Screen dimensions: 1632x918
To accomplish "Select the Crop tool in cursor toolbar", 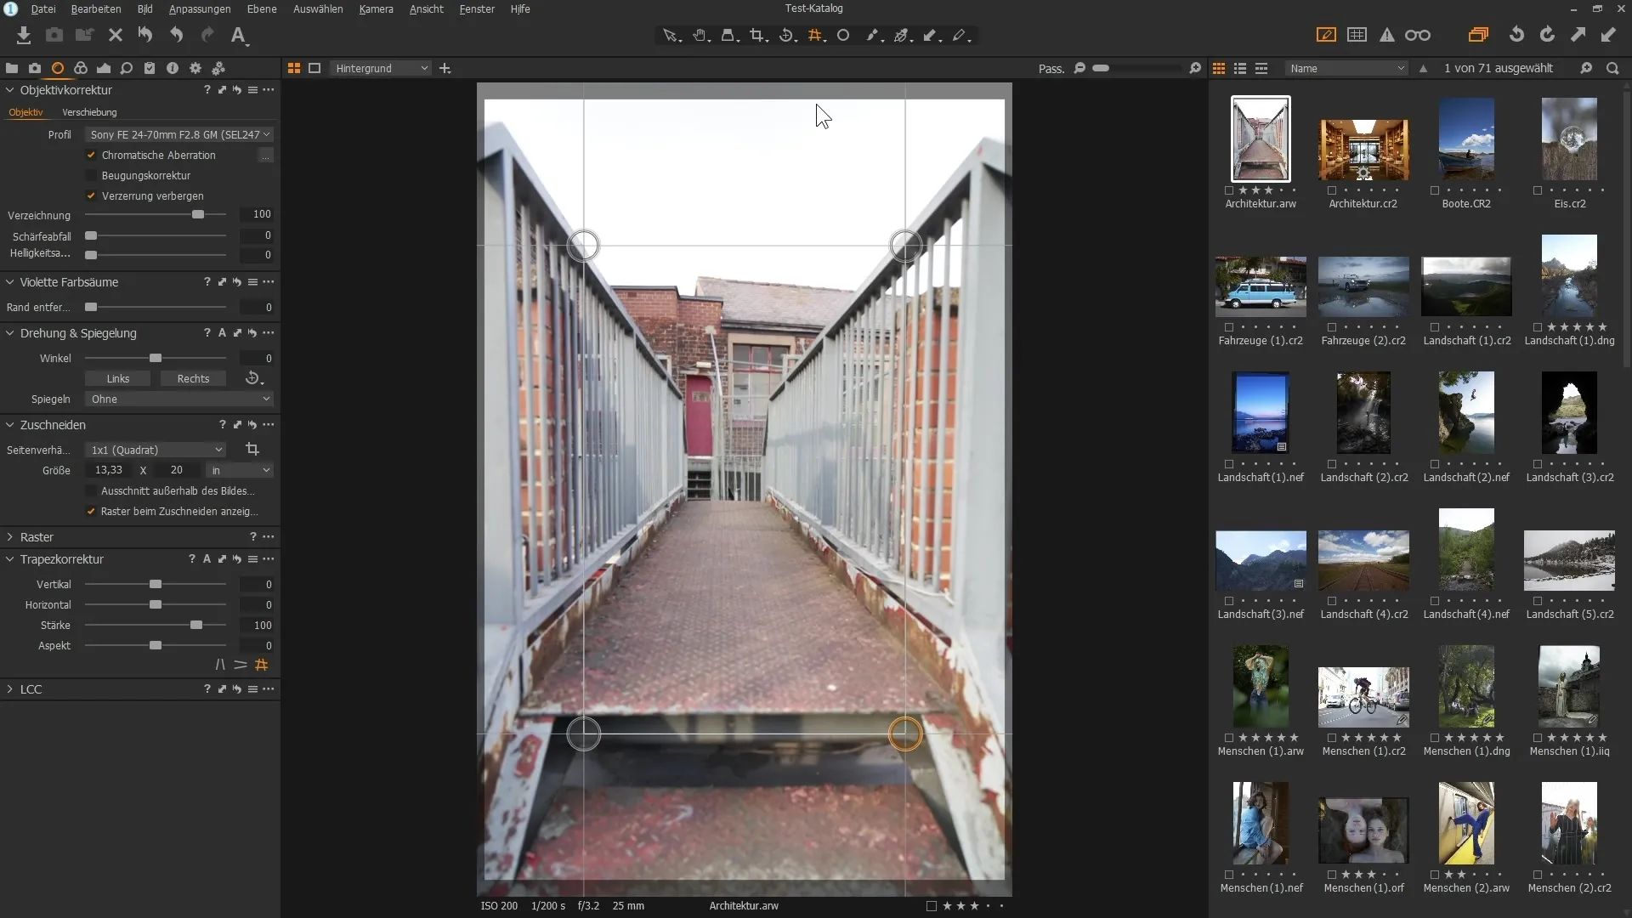I will [758, 36].
